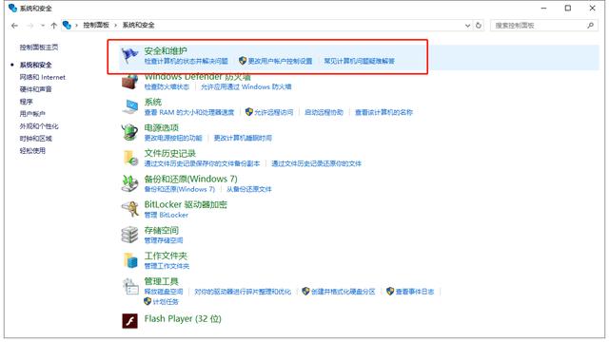This screenshot has width=609, height=342.
Task: Click the Windows Defender 防火墙 brick wall icon
Action: point(129,82)
